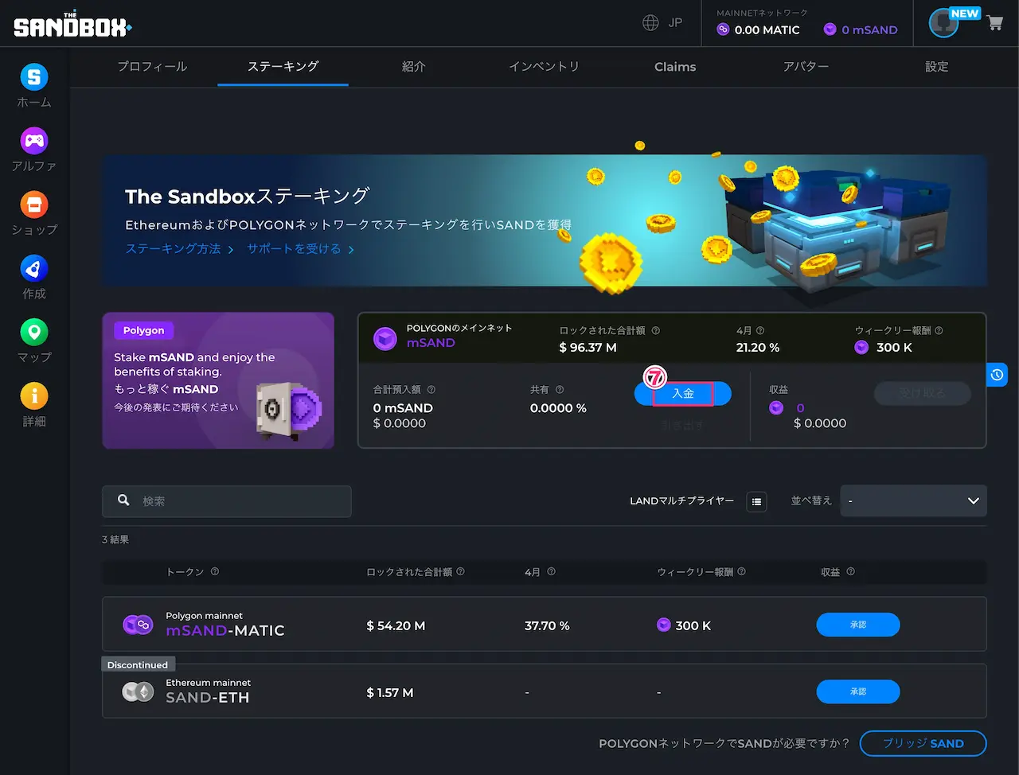Open the インベントリ tab
1019x775 pixels.
[544, 67]
